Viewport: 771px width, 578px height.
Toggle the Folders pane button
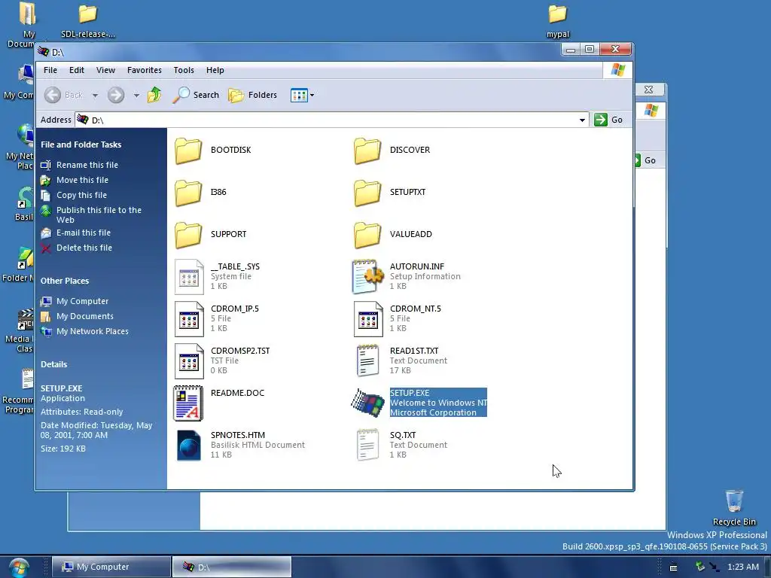coord(253,95)
